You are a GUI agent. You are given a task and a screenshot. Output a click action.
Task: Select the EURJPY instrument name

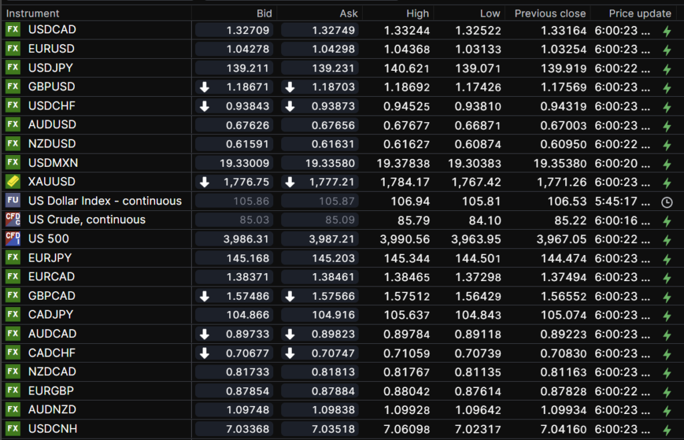point(51,258)
